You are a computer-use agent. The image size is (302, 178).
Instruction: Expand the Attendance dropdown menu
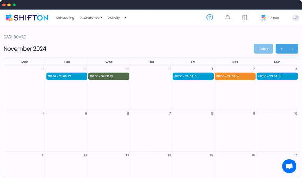(91, 18)
